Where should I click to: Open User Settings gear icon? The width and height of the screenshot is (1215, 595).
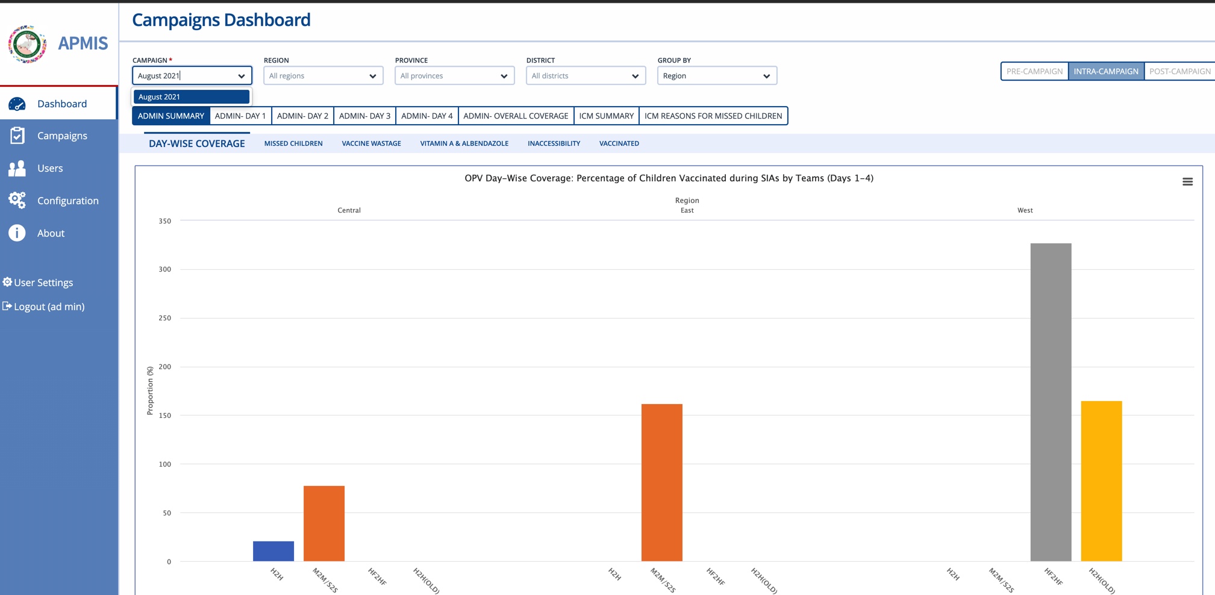[8, 282]
